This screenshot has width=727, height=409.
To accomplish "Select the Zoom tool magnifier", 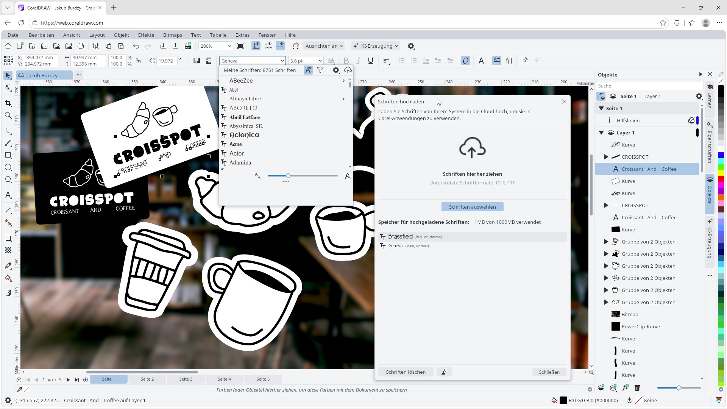I will coord(8,116).
